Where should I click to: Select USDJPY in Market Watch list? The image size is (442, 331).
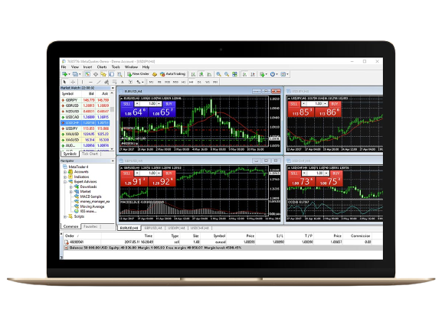coord(85,128)
